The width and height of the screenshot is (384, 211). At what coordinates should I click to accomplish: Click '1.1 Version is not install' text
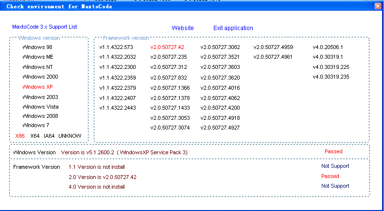97,167
